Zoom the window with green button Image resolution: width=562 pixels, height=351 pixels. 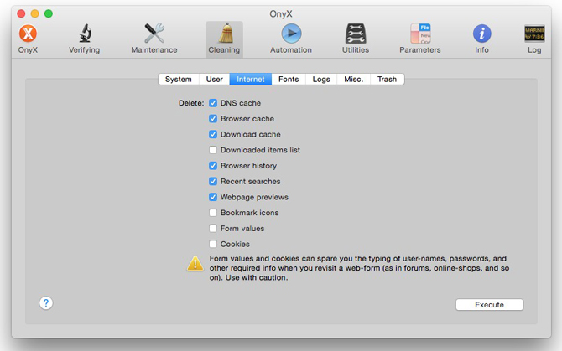(49, 13)
